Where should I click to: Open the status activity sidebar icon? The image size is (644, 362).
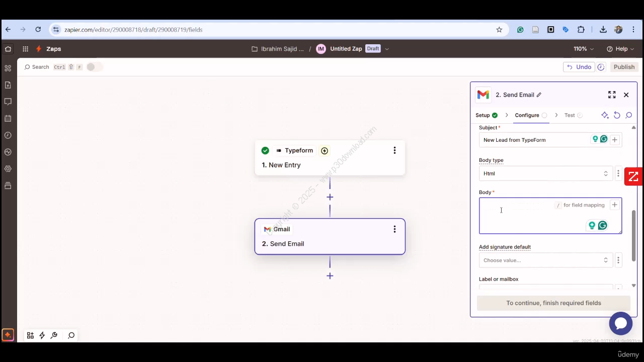point(8,152)
